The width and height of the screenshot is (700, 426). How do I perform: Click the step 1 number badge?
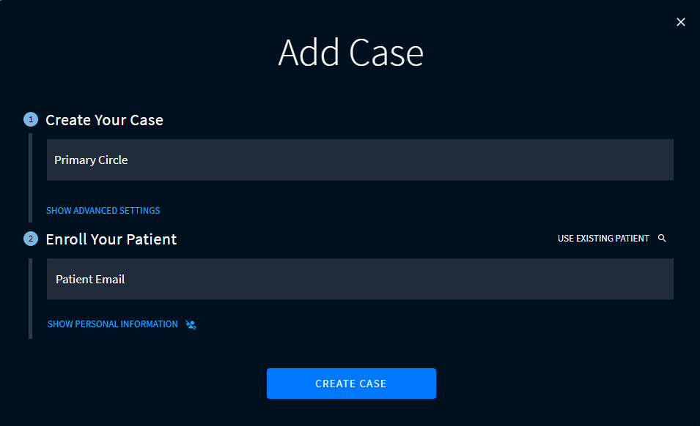[x=30, y=119]
